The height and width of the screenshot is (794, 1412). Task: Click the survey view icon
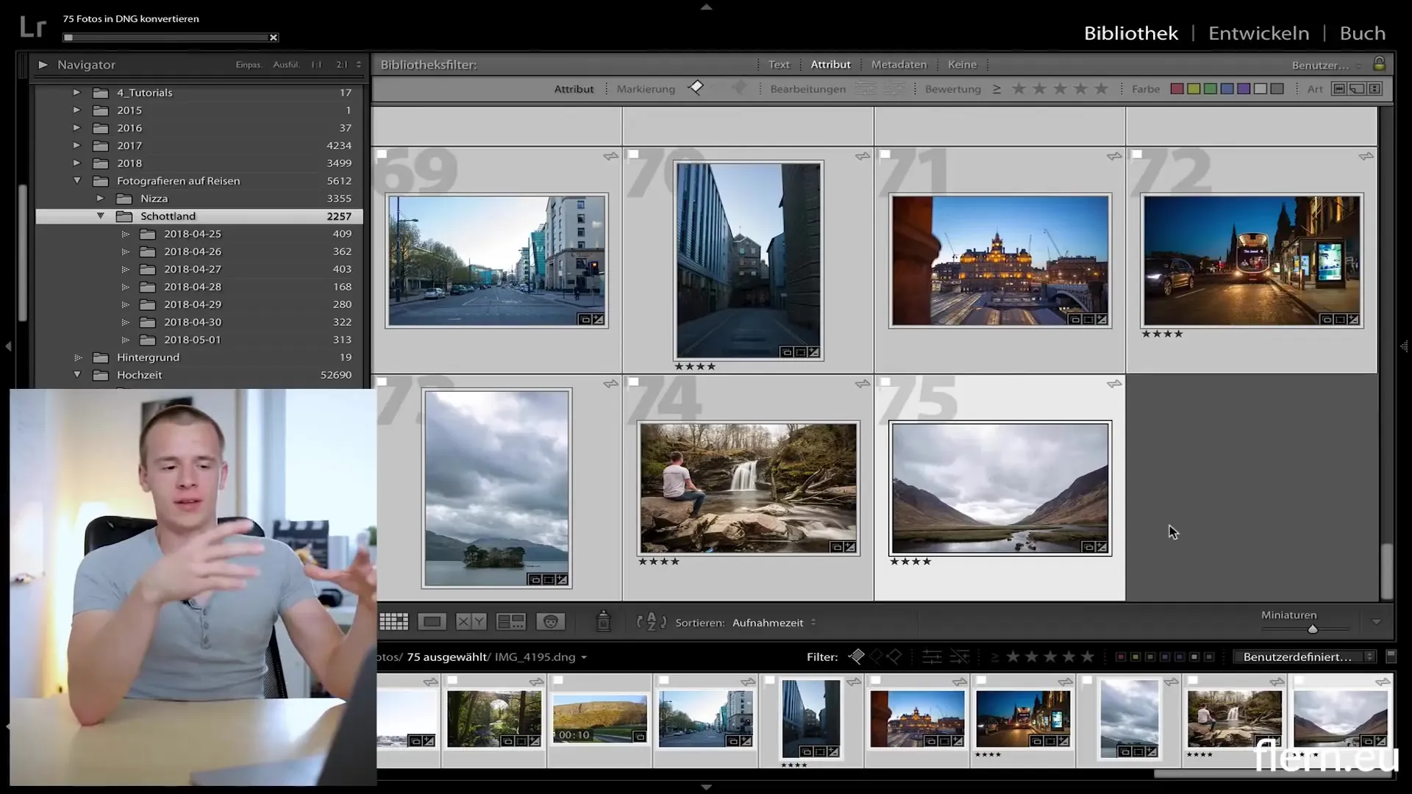511,621
